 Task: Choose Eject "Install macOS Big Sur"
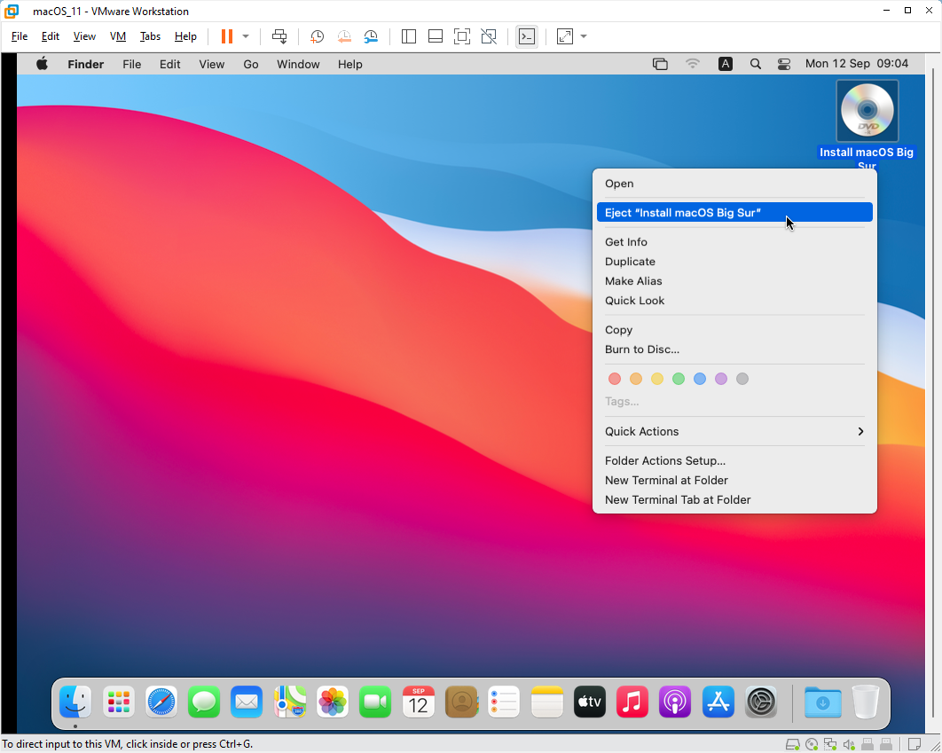734,213
